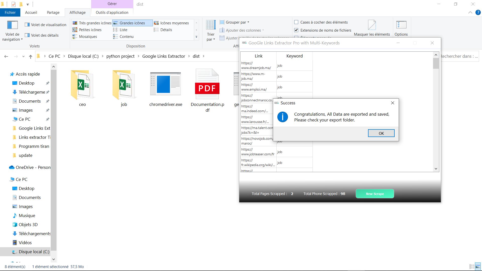Click the Keyword column header
This screenshot has height=271, width=482.
coord(294,56)
